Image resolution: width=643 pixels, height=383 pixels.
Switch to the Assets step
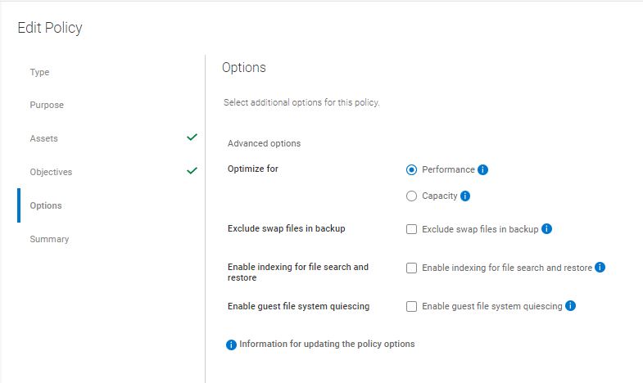(x=44, y=138)
